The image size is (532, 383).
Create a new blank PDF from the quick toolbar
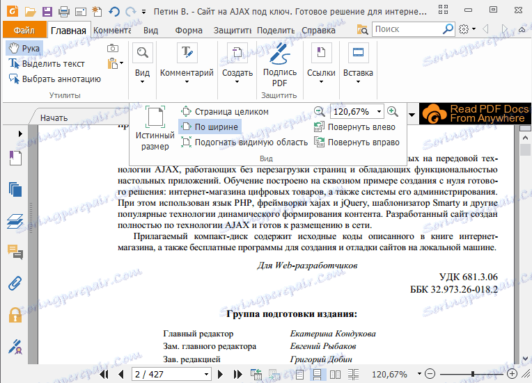click(97, 12)
